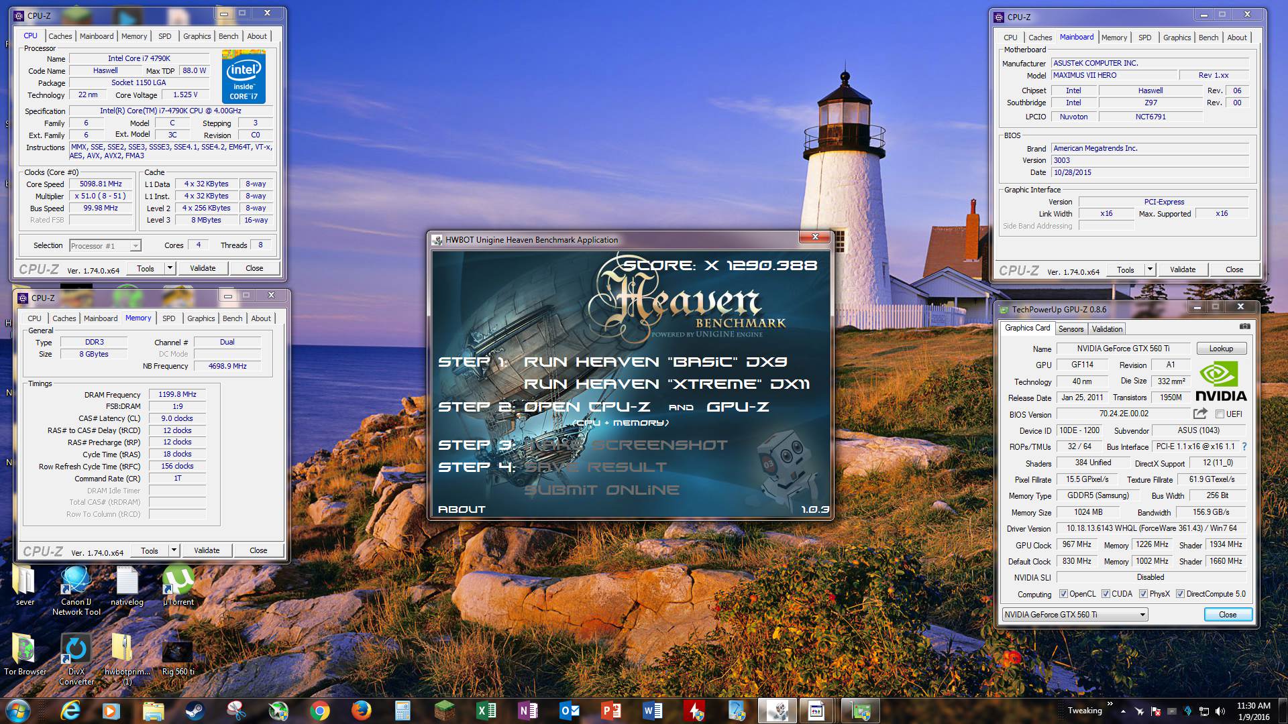Show hidden tray icons arrow
The image size is (1288, 724).
click(1122, 711)
